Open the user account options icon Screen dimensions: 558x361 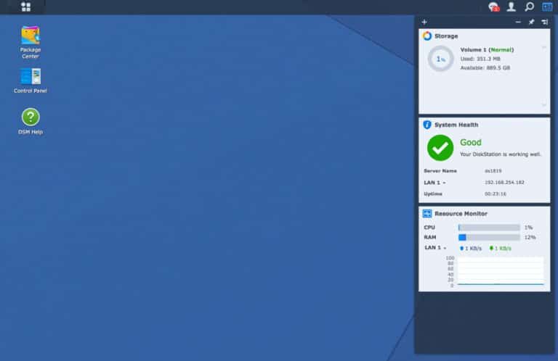click(511, 7)
